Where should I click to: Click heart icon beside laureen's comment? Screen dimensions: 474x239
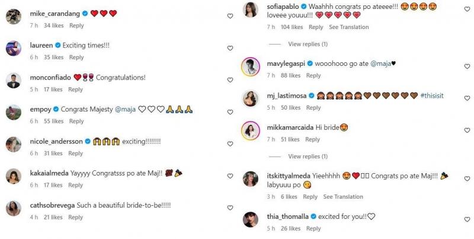click(x=230, y=48)
